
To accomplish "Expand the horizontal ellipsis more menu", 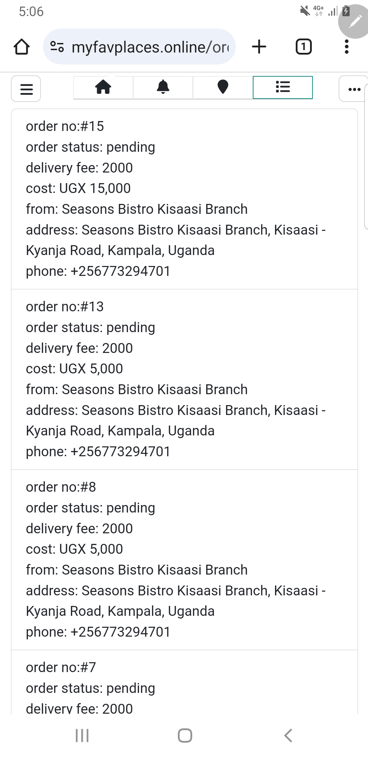I will (354, 89).
